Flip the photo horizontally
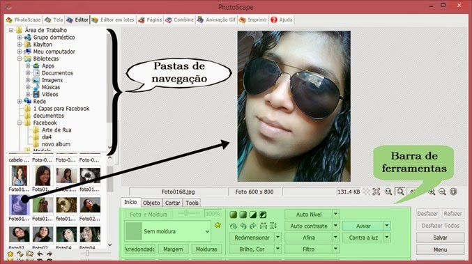The image size is (472, 264). click(264, 226)
